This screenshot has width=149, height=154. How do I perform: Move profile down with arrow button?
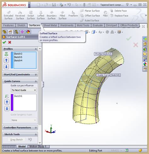coord(6,67)
